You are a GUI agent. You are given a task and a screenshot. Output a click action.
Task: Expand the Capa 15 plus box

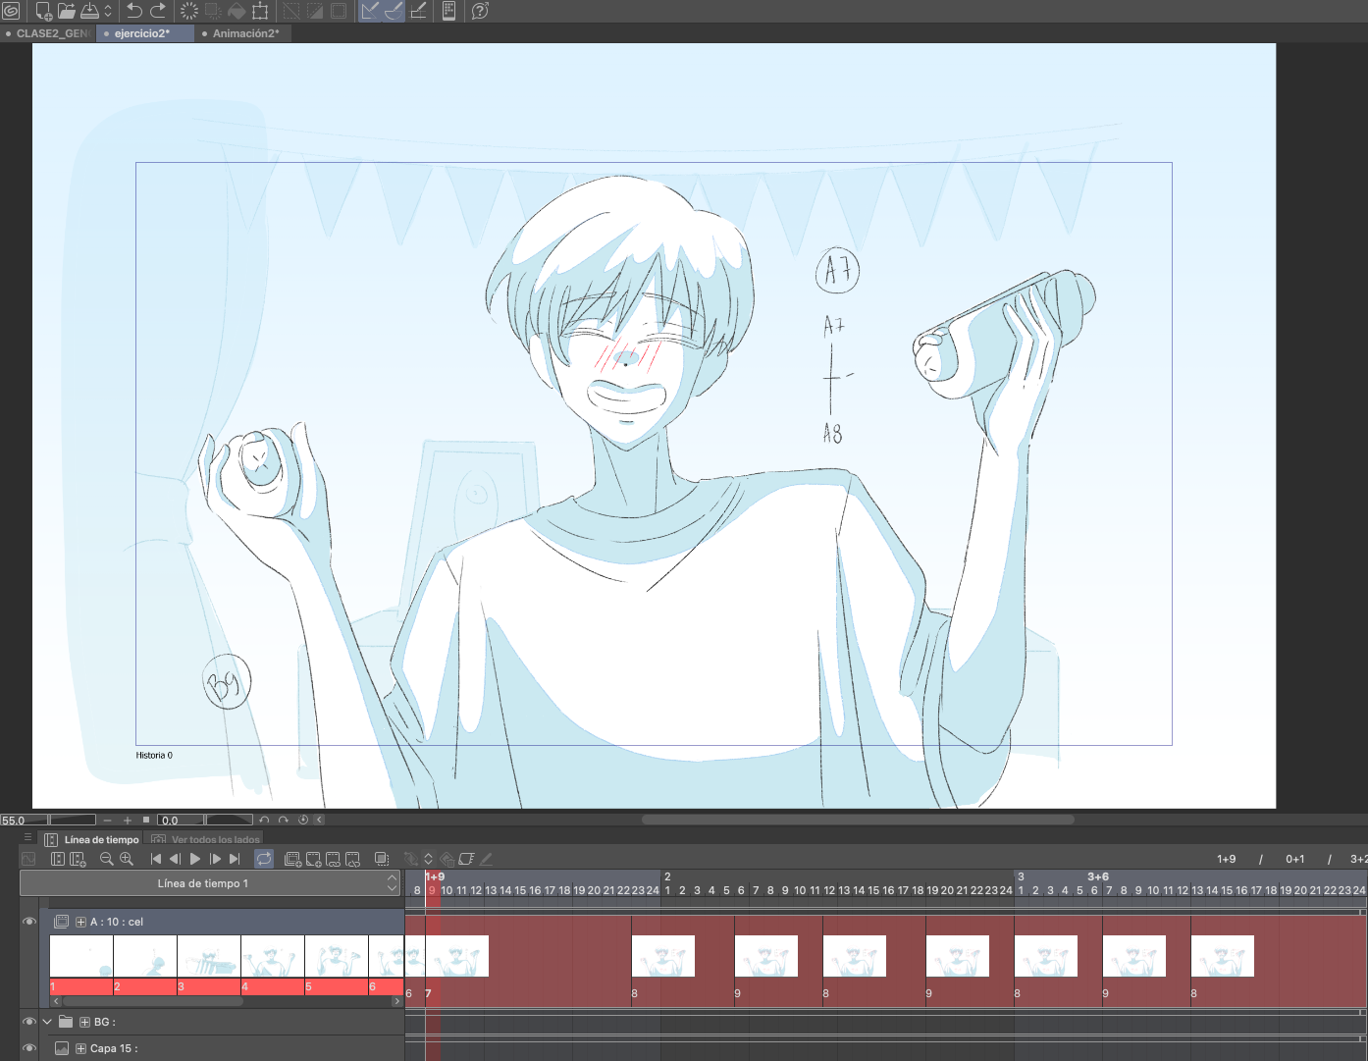80,1048
